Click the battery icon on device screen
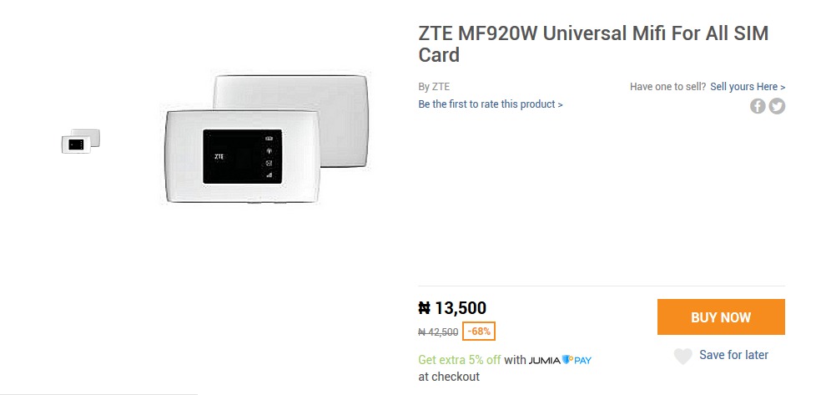Viewport: 816px width, 395px height. click(x=269, y=139)
